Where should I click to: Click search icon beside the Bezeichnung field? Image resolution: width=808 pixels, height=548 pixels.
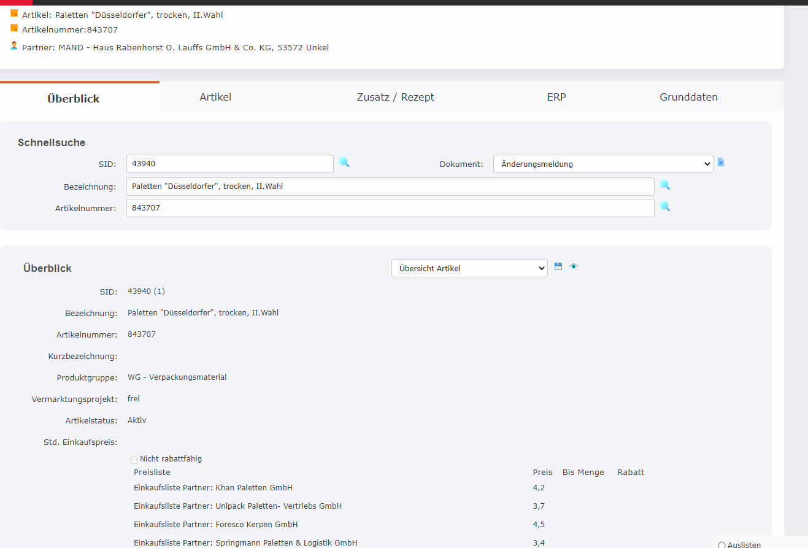click(665, 185)
